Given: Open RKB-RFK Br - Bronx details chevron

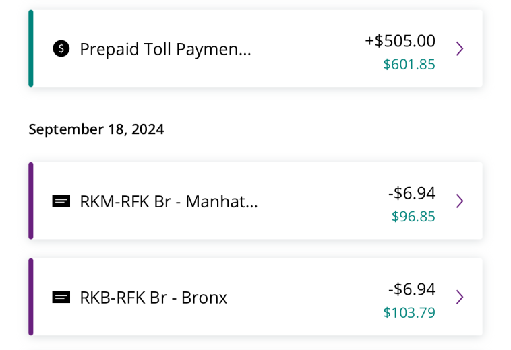Looking at the screenshot, I should click(460, 297).
